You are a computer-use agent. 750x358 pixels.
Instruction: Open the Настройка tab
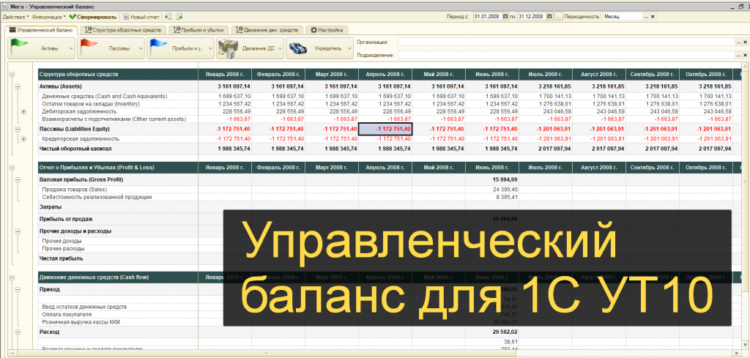[x=326, y=29]
